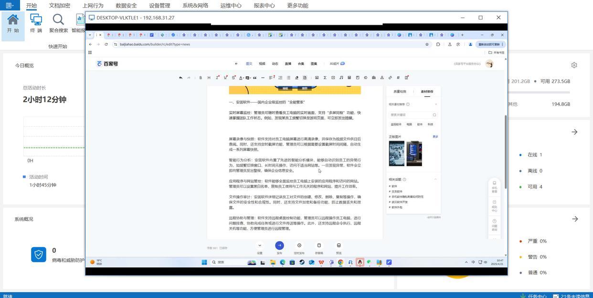Click the blue 发布 publish arrow button

point(279,246)
